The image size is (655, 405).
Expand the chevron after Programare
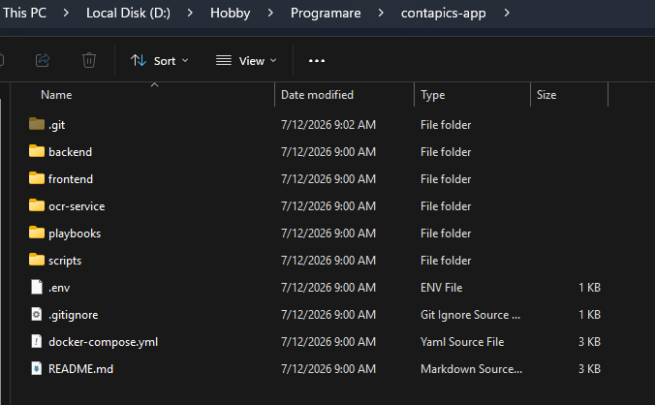coord(381,13)
